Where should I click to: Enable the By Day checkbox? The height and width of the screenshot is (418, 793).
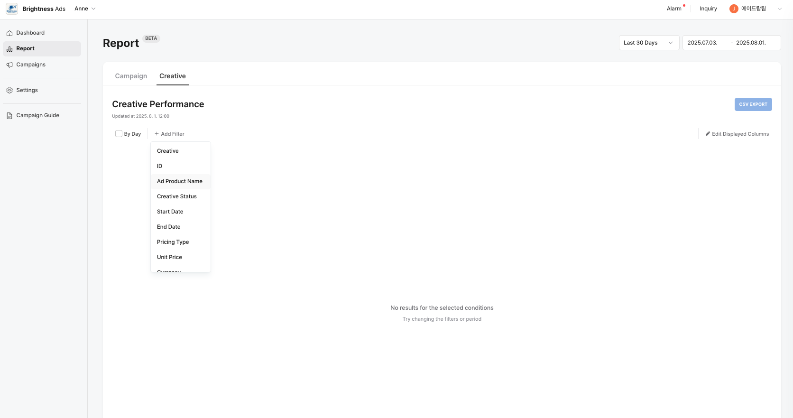[119, 134]
